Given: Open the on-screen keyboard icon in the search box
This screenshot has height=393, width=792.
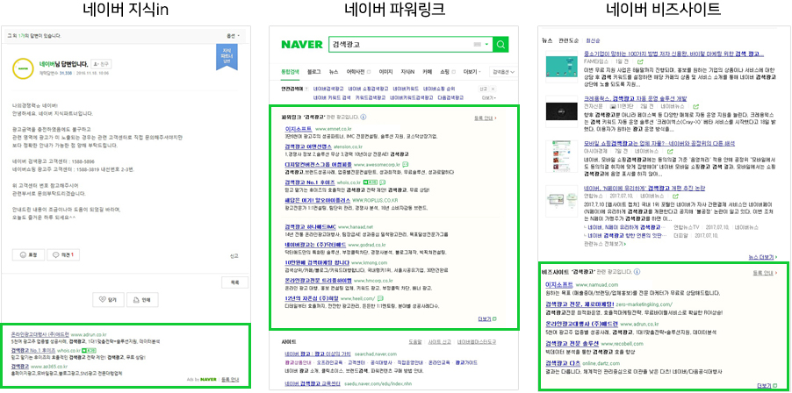Looking at the screenshot, I should 477,45.
